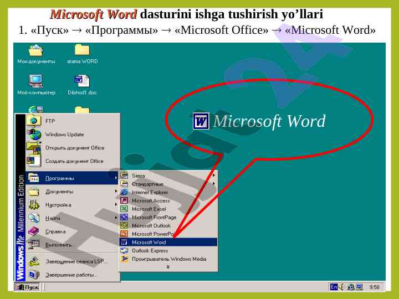Open Microsoft Access in the submenu
Screen dimensions: 399x299
pos(150,201)
